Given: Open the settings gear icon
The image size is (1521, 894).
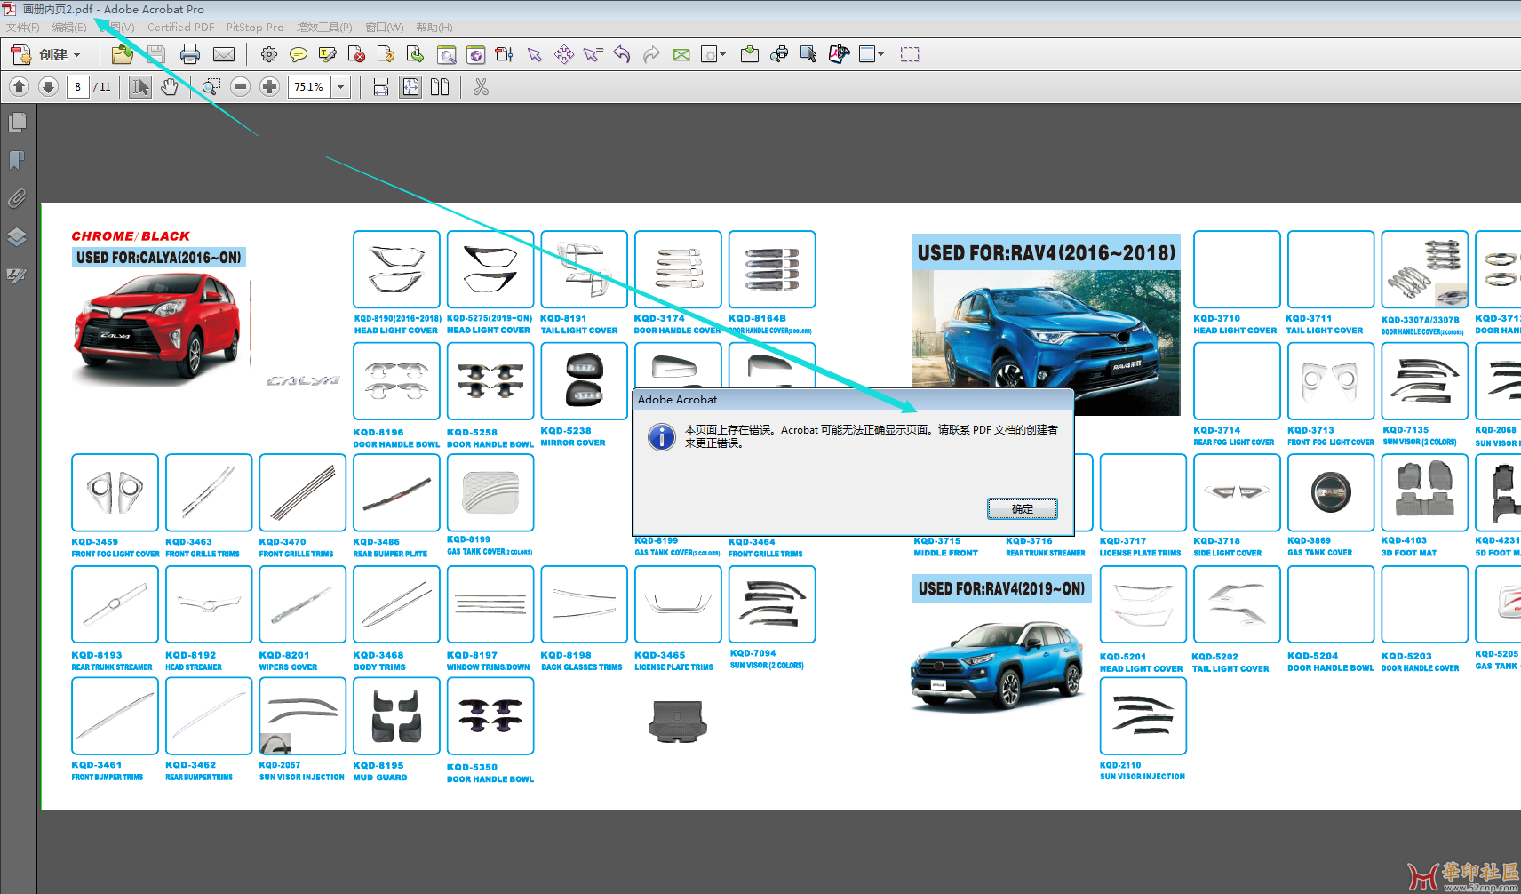Looking at the screenshot, I should point(268,55).
